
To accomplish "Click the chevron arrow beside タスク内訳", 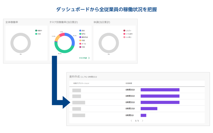I will tap(89, 58).
